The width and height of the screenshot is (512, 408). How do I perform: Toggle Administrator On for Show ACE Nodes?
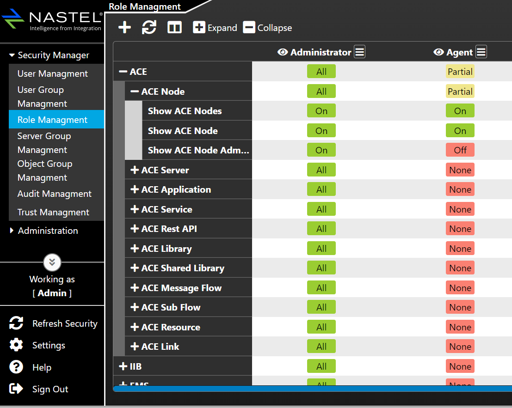(x=321, y=111)
